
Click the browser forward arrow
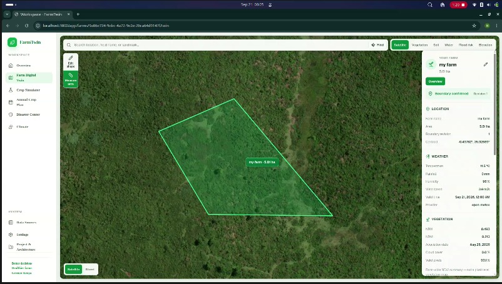click(x=18, y=26)
